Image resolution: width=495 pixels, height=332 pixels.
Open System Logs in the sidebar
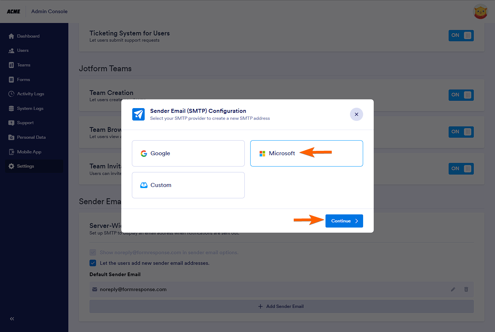(30, 108)
